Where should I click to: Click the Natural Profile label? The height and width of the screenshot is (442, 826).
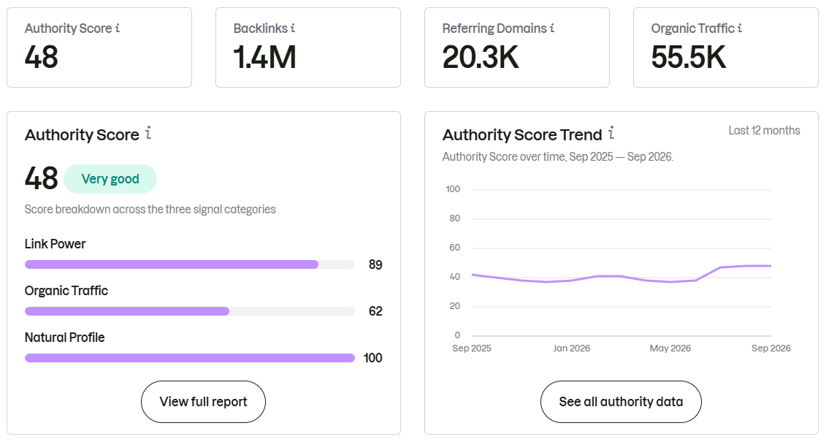[64, 338]
